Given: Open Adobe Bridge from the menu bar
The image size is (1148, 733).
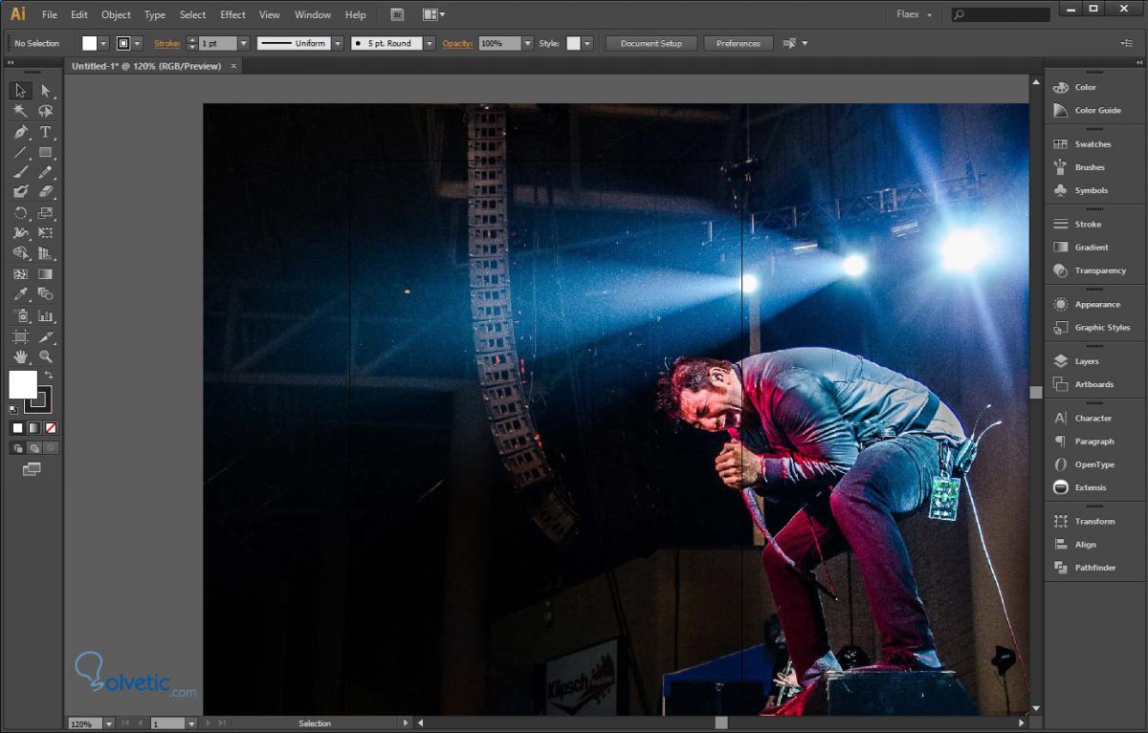Looking at the screenshot, I should point(397,14).
